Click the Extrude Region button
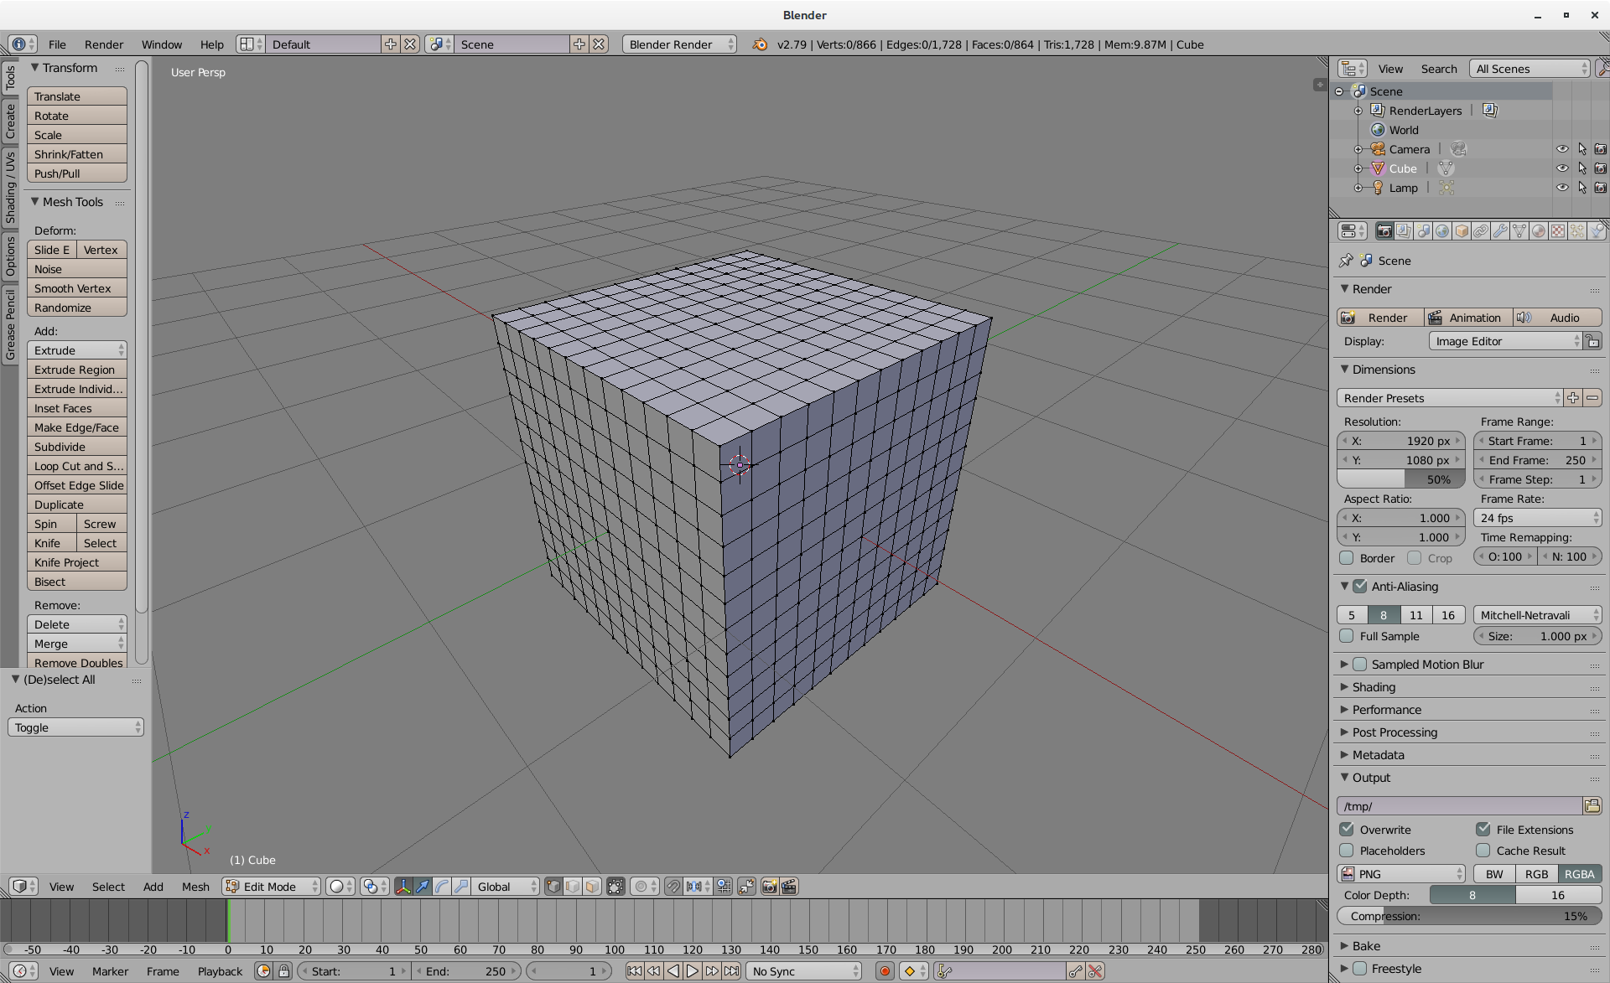This screenshot has height=983, width=1610. coord(77,370)
